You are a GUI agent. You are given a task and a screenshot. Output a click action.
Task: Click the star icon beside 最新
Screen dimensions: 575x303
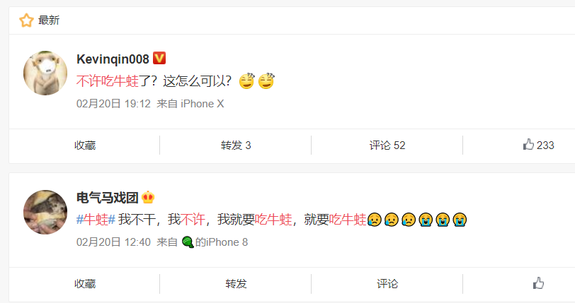pos(26,20)
